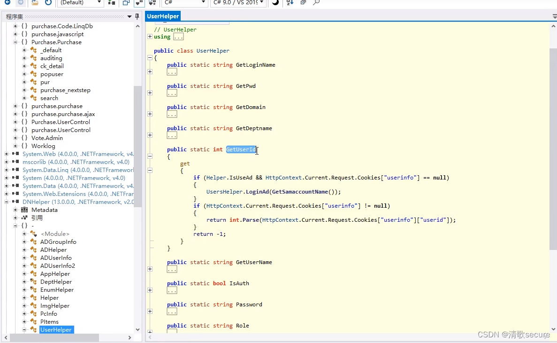Select the PcInfo class in tree
This screenshot has height=343, width=557.
(x=49, y=314)
